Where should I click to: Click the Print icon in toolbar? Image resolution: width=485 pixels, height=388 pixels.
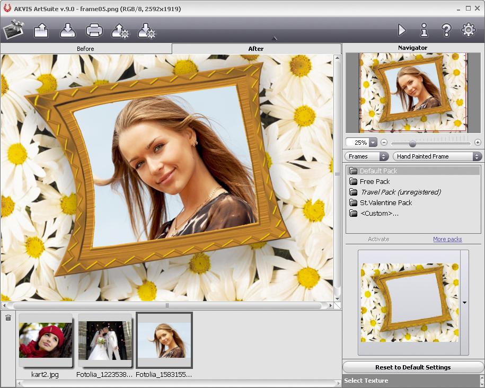tap(94, 31)
